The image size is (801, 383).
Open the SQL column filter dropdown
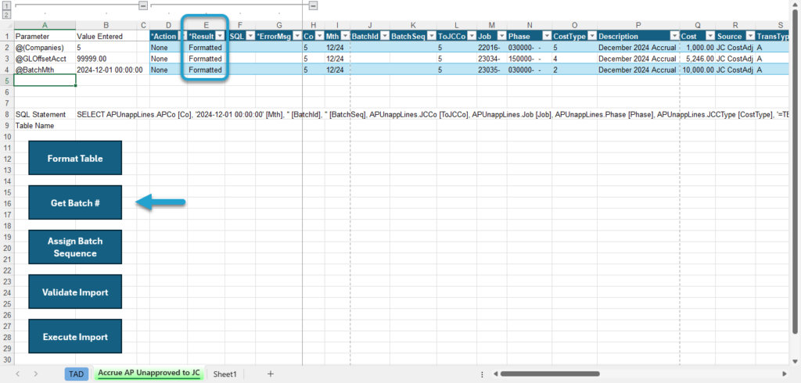click(251, 36)
